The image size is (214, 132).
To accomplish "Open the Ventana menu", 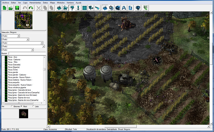I will (70, 3).
